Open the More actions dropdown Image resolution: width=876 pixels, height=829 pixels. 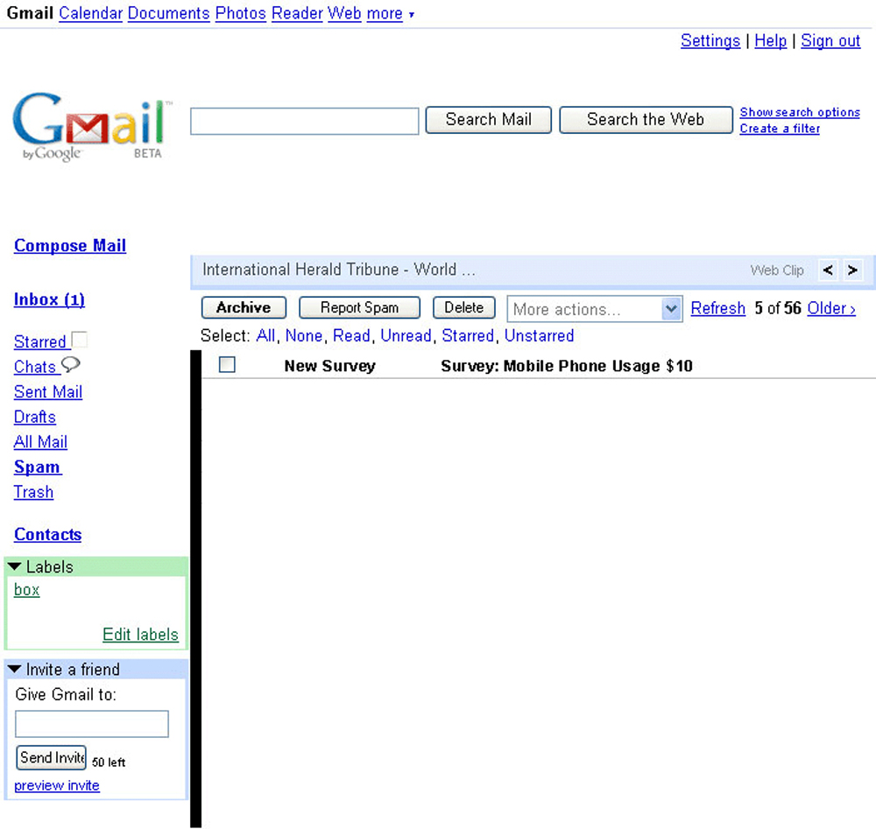point(595,309)
